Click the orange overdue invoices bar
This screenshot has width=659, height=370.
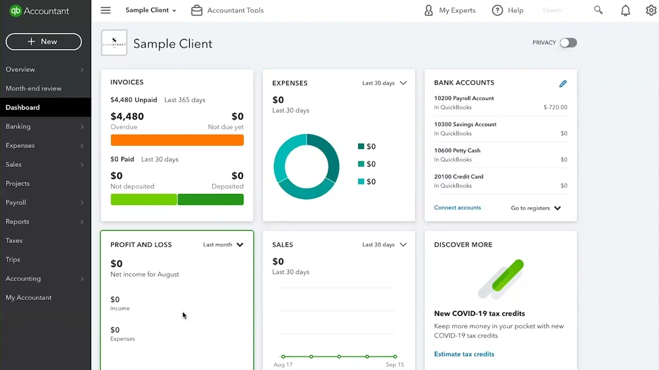(x=177, y=140)
